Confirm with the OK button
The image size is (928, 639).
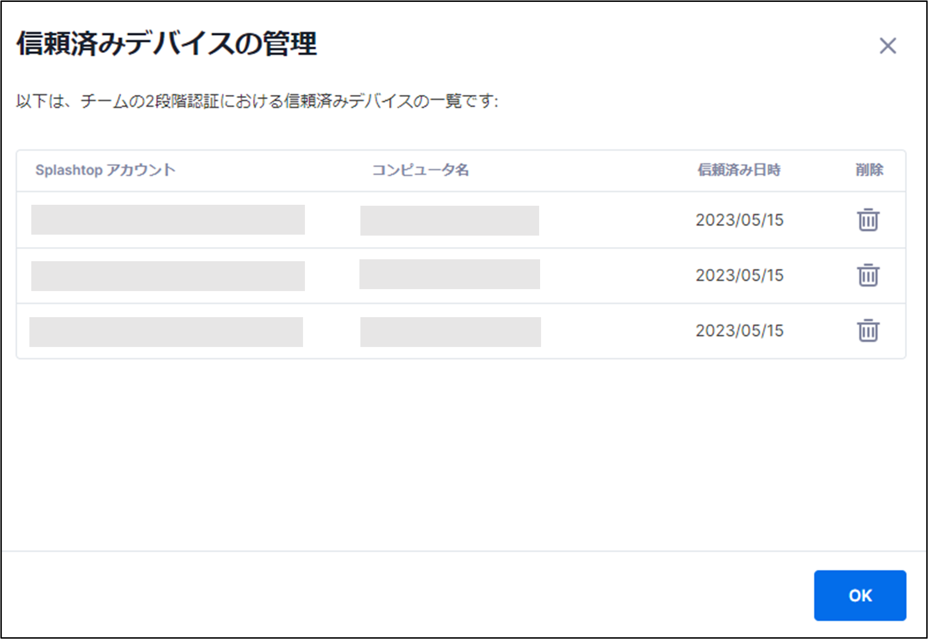click(x=860, y=595)
